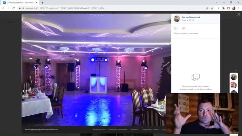Click Отметить человека under the photo
This screenshot has height=136, width=242.
click(118, 130)
